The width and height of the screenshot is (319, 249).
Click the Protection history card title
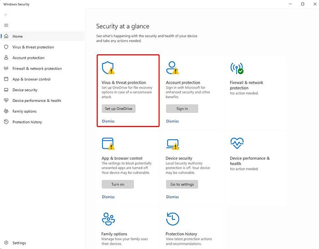(x=181, y=234)
